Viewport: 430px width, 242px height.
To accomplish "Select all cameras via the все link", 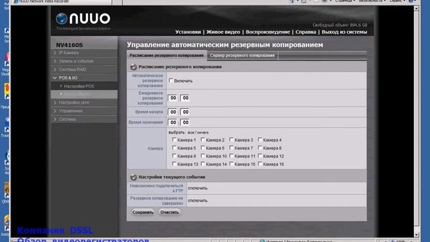I will (191, 132).
